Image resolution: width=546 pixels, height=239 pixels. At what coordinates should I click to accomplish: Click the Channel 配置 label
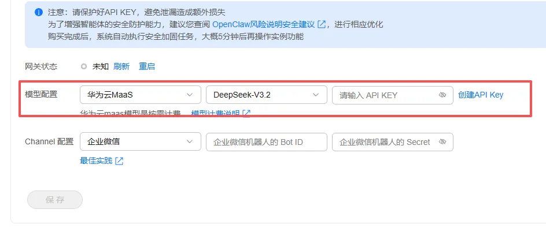pyautogui.click(x=49, y=142)
